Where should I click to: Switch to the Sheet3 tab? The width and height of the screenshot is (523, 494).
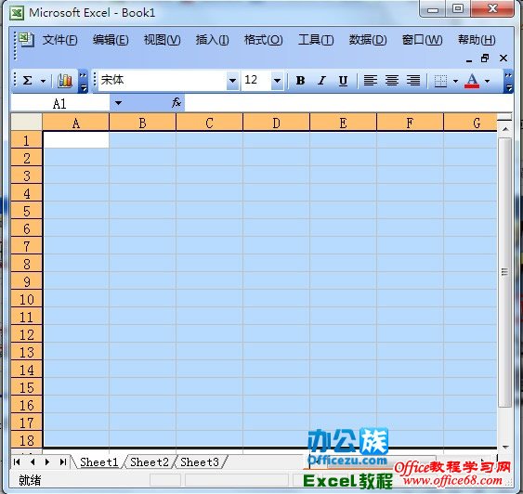pos(200,462)
